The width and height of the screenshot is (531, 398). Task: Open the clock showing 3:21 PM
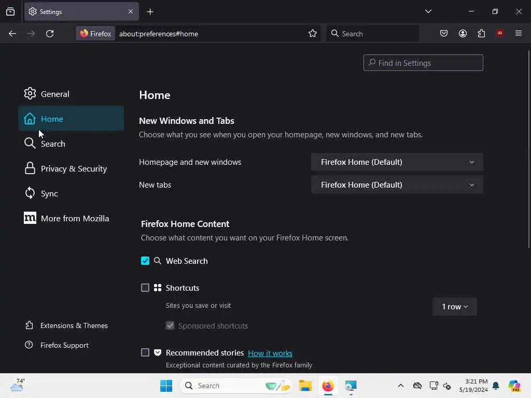(473, 386)
